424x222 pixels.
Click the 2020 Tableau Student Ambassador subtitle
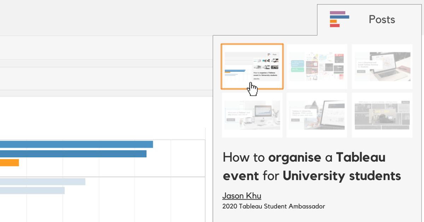tap(273, 206)
